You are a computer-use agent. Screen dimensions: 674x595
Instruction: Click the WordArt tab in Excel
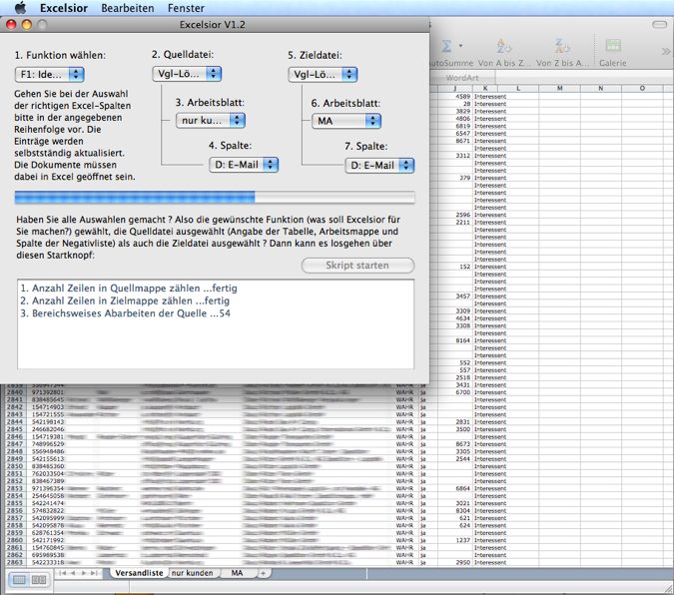(x=462, y=78)
